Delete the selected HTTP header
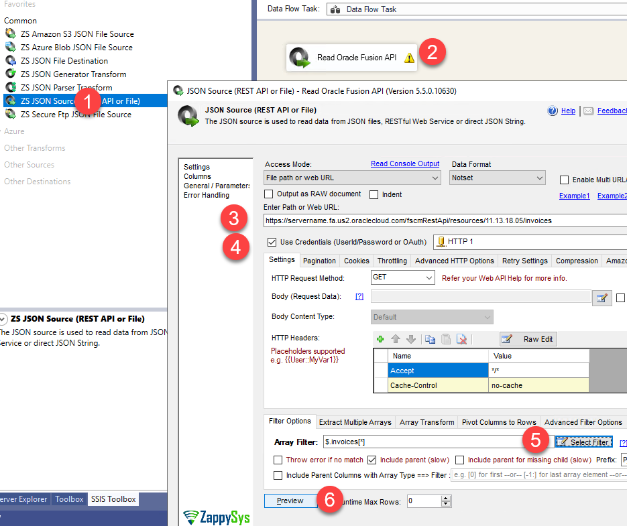This screenshot has width=627, height=526. (x=461, y=339)
